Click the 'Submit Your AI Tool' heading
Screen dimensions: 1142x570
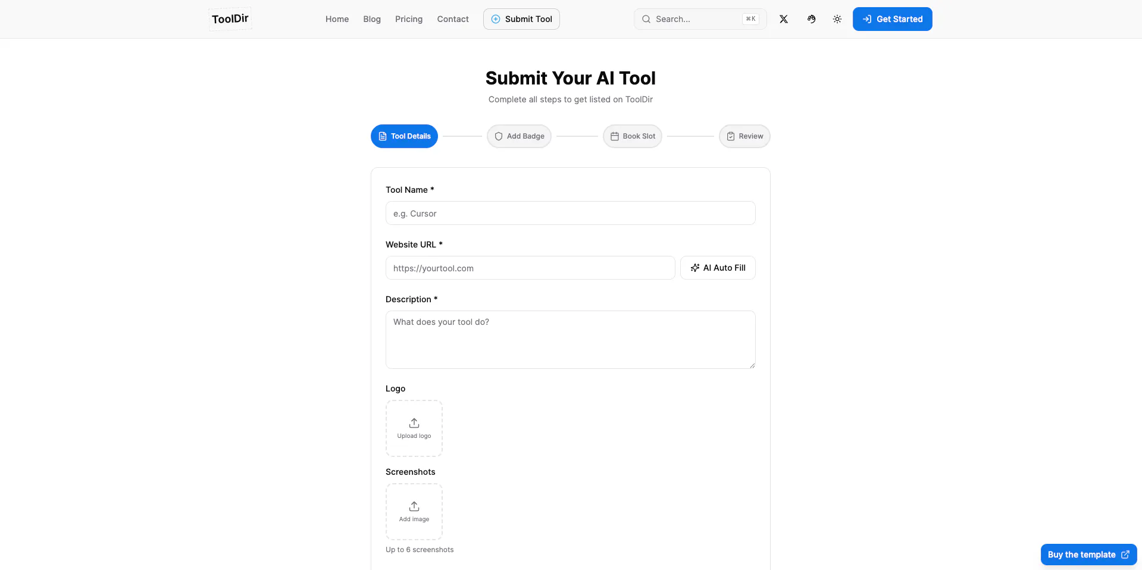571,78
